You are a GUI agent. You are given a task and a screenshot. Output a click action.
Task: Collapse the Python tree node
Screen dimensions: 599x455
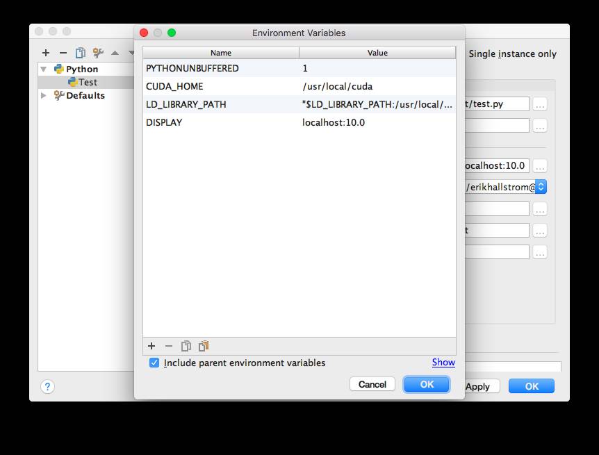pos(44,69)
